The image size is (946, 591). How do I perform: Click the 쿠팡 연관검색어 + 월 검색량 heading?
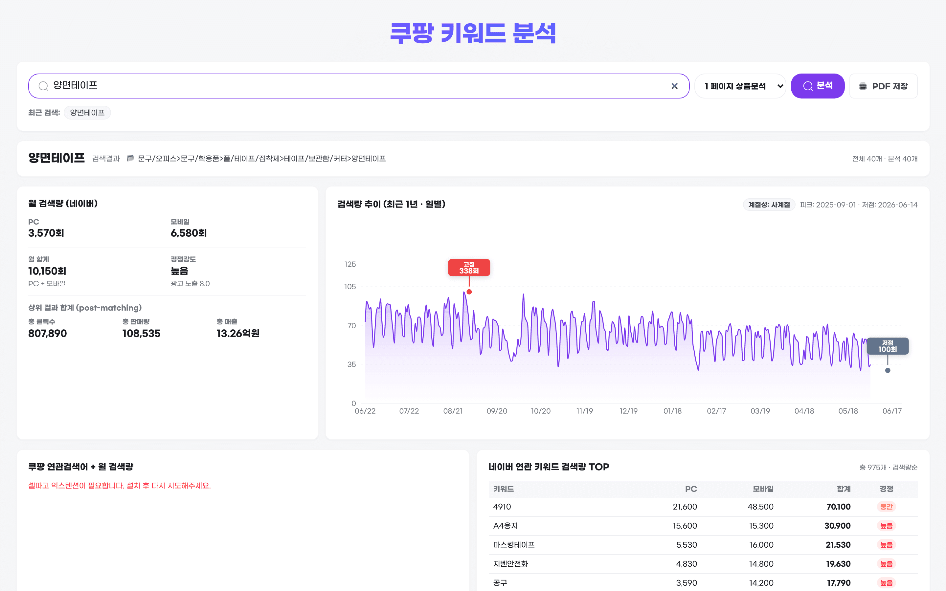81,467
